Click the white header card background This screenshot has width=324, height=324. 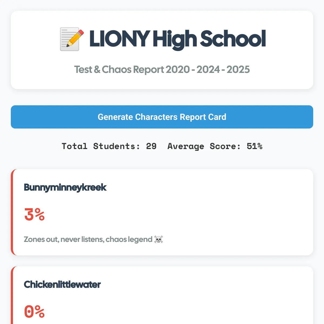pyautogui.click(x=162, y=50)
